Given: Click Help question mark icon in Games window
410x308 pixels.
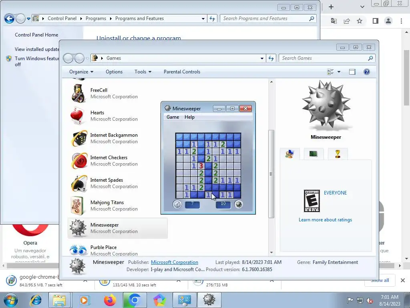Looking at the screenshot, I should pyautogui.click(x=367, y=72).
